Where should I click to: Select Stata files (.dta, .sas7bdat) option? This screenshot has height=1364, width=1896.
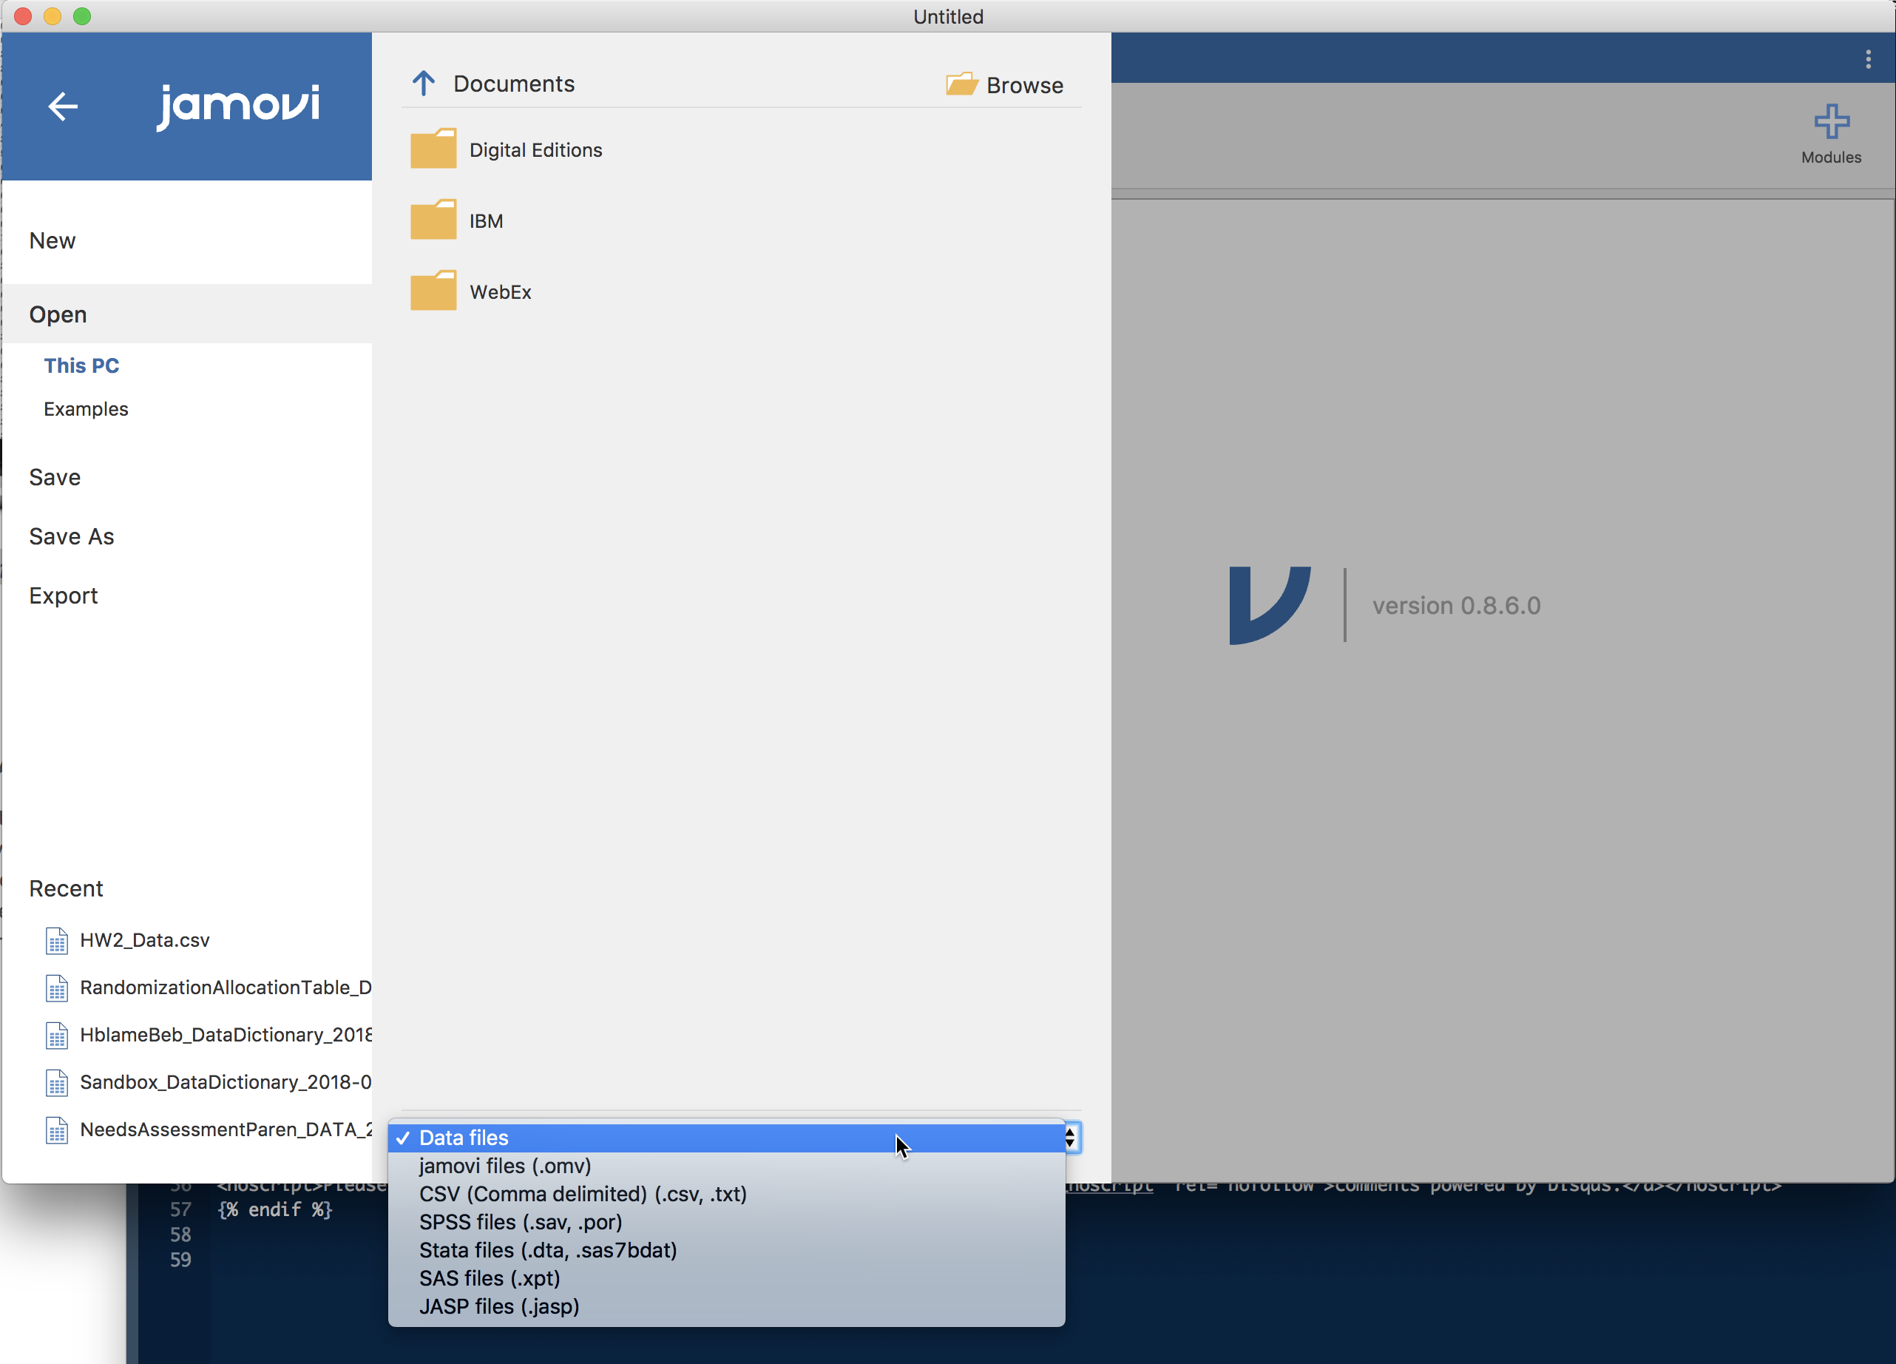548,1249
